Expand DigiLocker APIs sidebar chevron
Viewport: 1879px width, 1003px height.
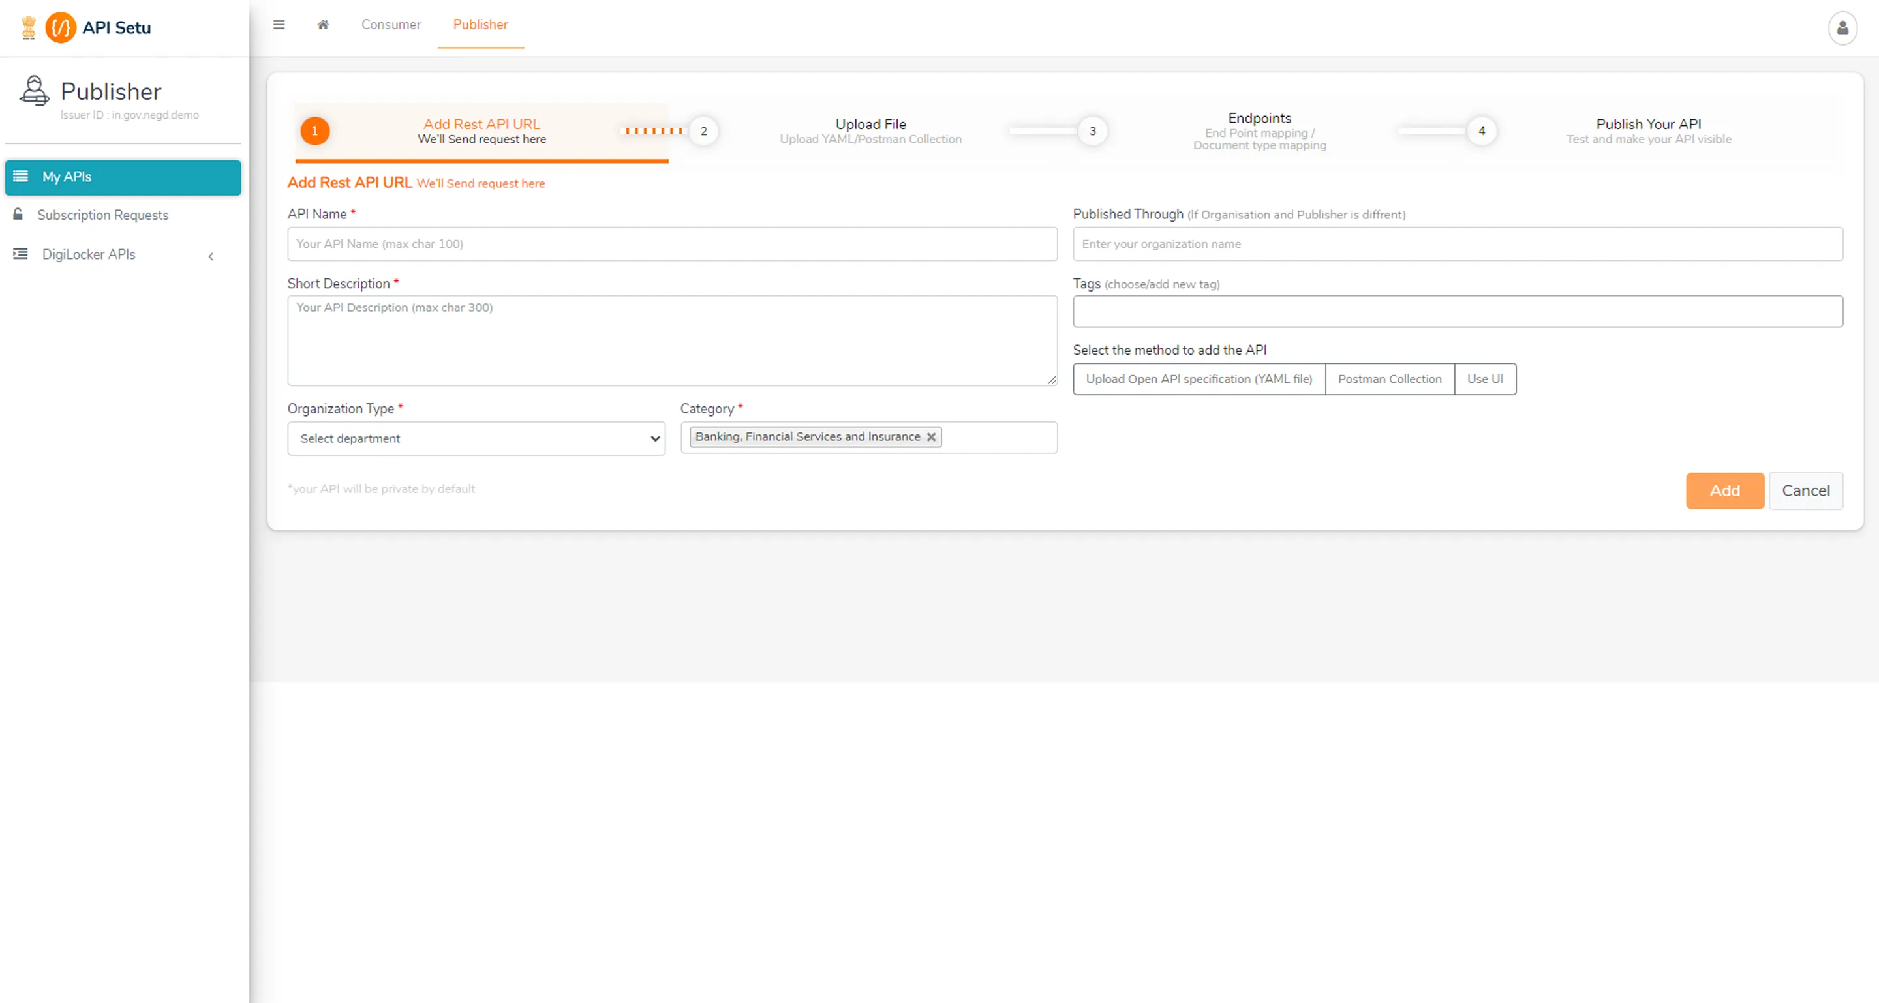coord(211,256)
